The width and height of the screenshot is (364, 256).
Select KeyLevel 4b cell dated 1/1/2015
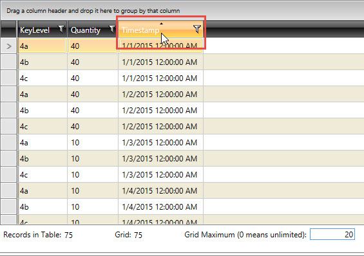(x=43, y=62)
